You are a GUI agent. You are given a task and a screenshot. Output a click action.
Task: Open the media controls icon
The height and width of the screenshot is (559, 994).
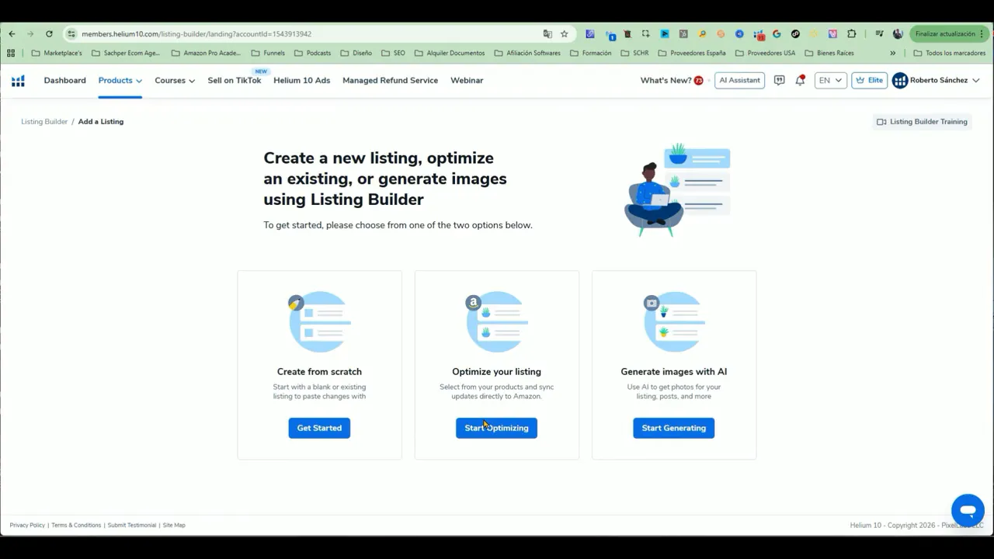point(879,34)
